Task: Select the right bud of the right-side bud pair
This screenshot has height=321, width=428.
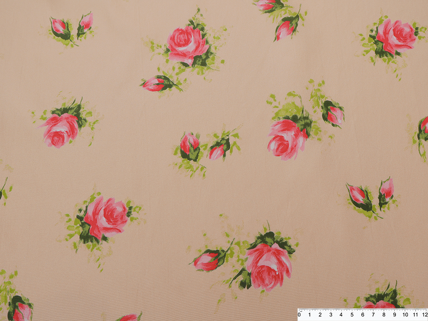Action: [386, 188]
